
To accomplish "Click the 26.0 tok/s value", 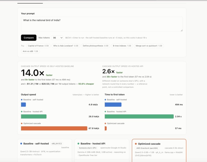I will tap(94, 116).
